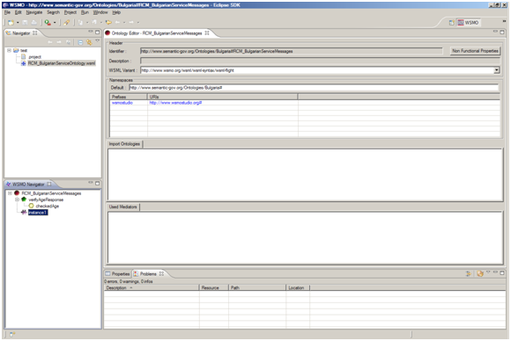Select RCM_BulgarianServiceOntology.wsml file
Screen dimensions: 511x341
pyautogui.click(x=62, y=63)
